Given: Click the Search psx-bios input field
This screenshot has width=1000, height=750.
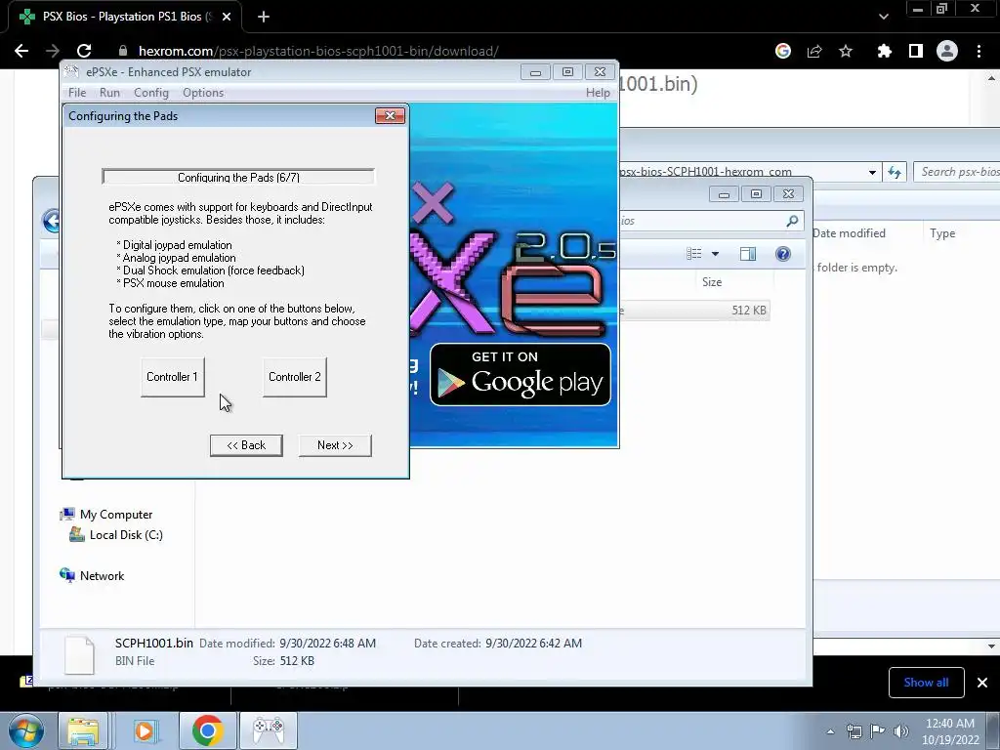Looking at the screenshot, I should [957, 172].
